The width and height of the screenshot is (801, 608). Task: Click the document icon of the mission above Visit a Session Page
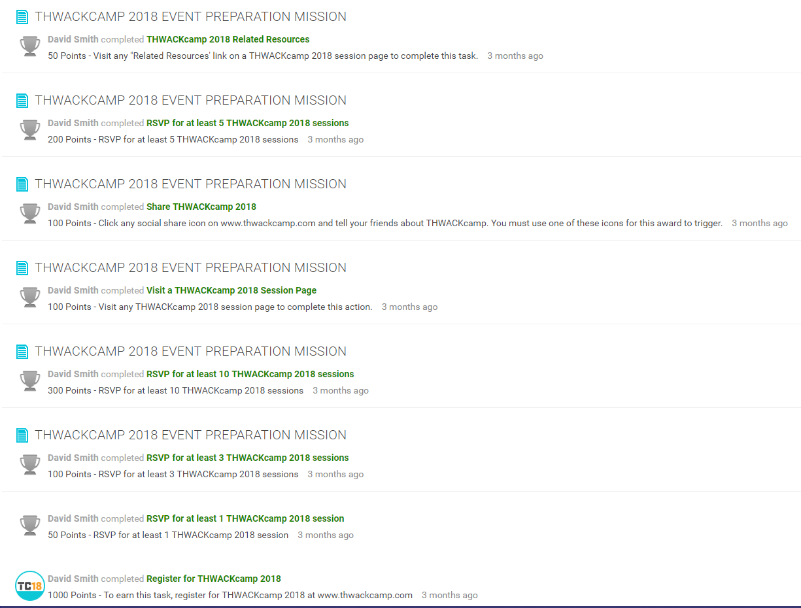(x=22, y=268)
